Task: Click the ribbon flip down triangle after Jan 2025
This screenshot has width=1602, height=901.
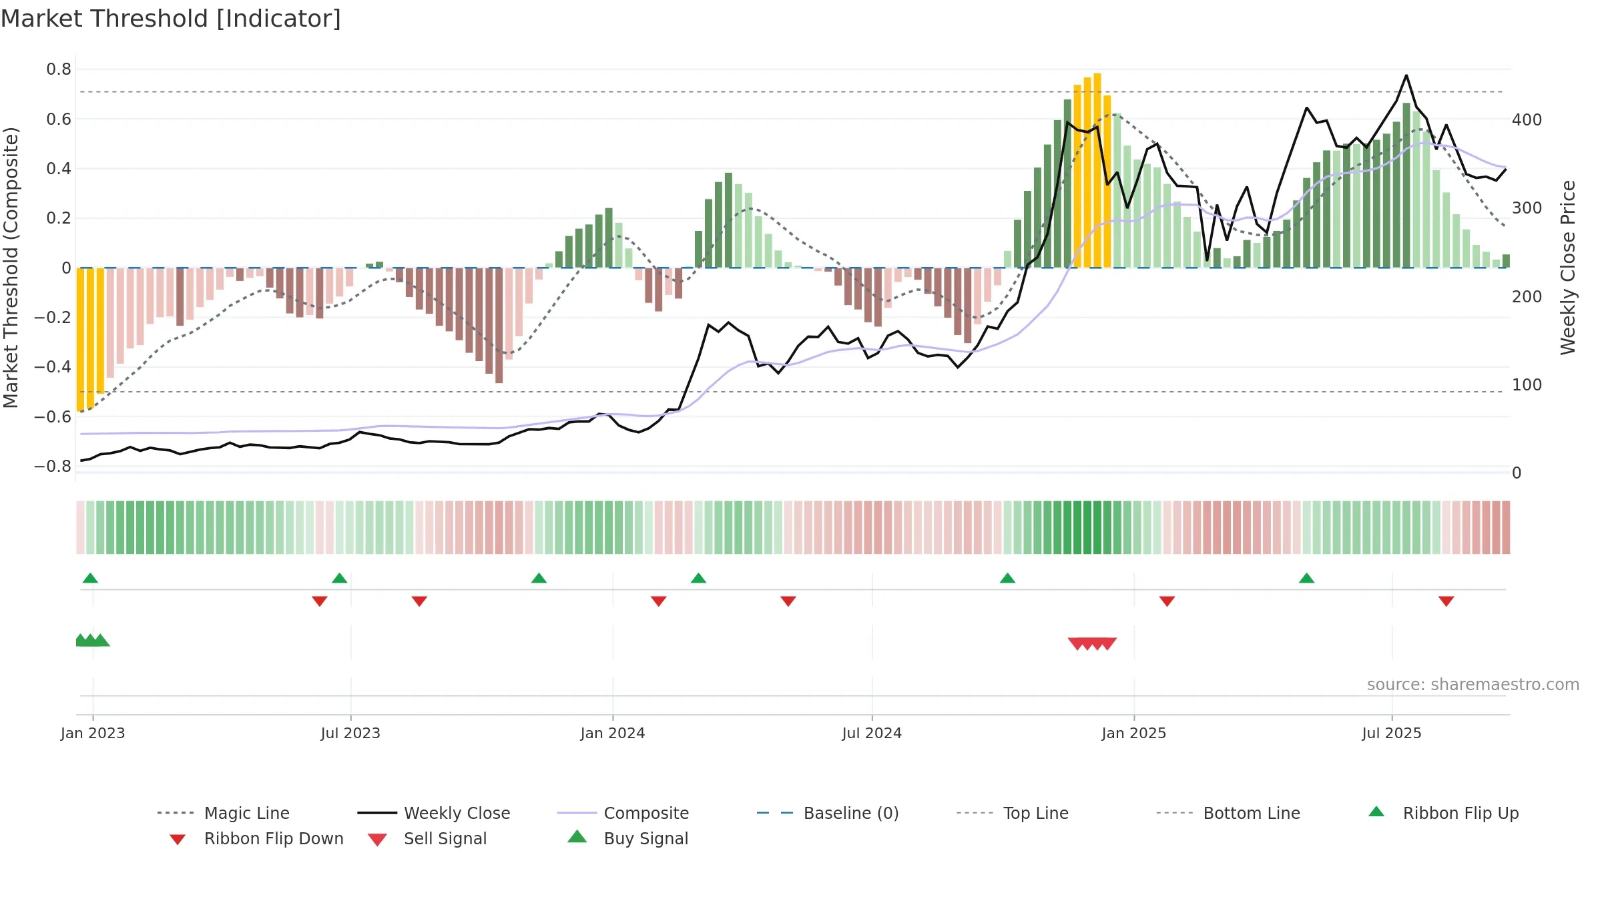Action: 1167,601
